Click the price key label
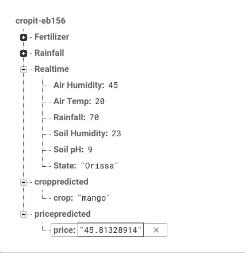This screenshot has height=253, width=245. point(64,230)
